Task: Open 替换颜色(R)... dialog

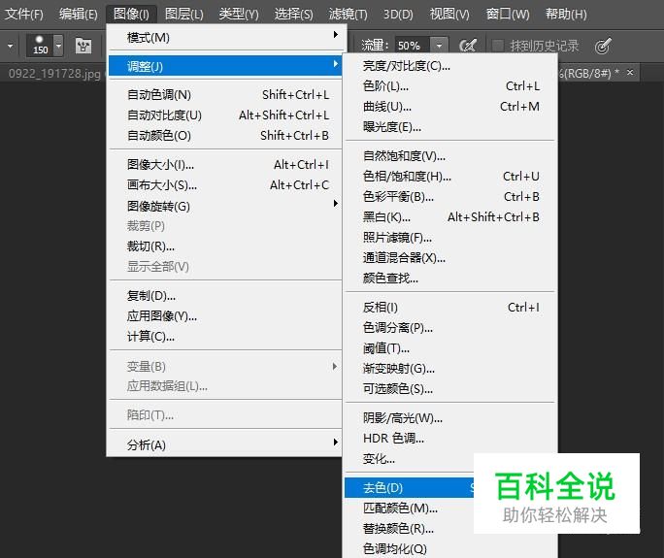Action: [x=410, y=528]
